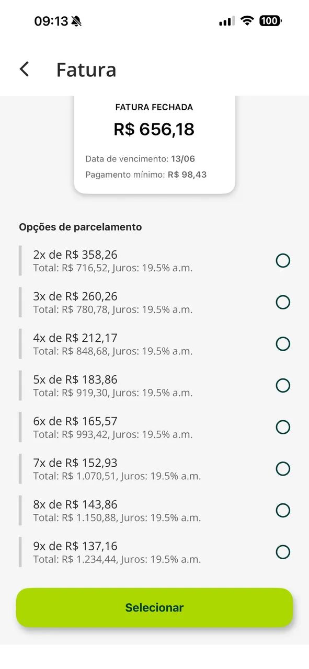
Task: Select the 6x de R$ 165,57 radio button
Action: (283, 427)
